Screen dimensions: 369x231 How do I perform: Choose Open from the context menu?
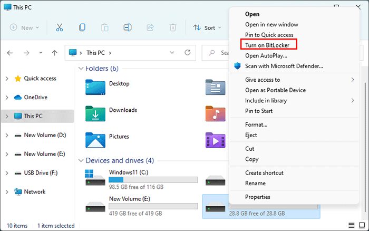[253, 14]
